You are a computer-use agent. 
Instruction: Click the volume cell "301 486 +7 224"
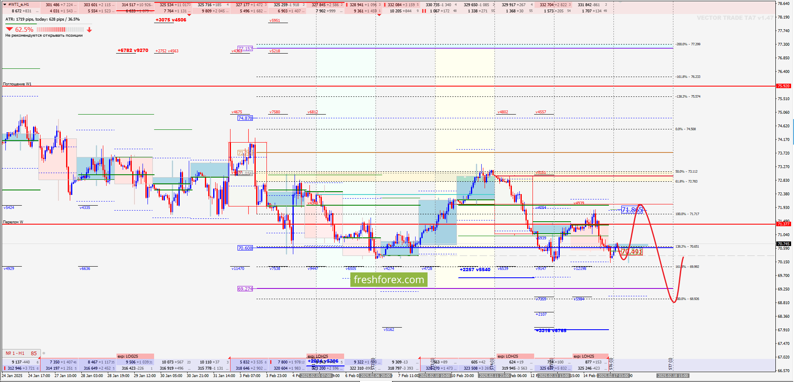59,5
